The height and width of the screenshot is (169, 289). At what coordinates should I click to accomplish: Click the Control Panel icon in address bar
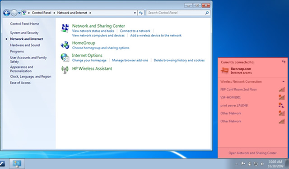[x=24, y=13]
